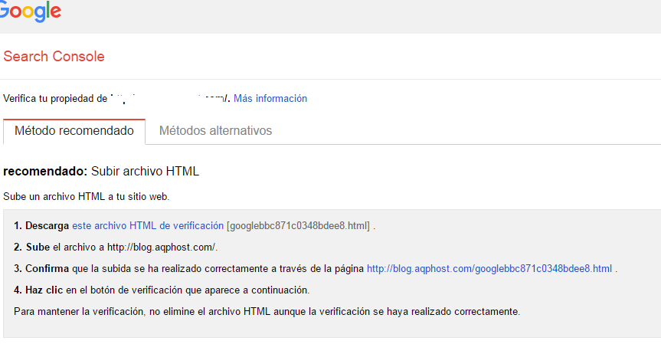Click the 'Verifica tu propiedad de' text

coord(55,99)
